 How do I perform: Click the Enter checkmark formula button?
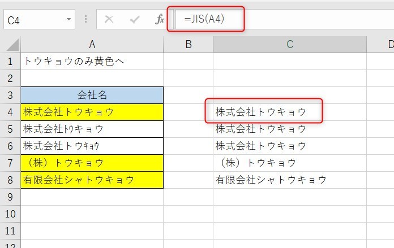[x=135, y=19]
